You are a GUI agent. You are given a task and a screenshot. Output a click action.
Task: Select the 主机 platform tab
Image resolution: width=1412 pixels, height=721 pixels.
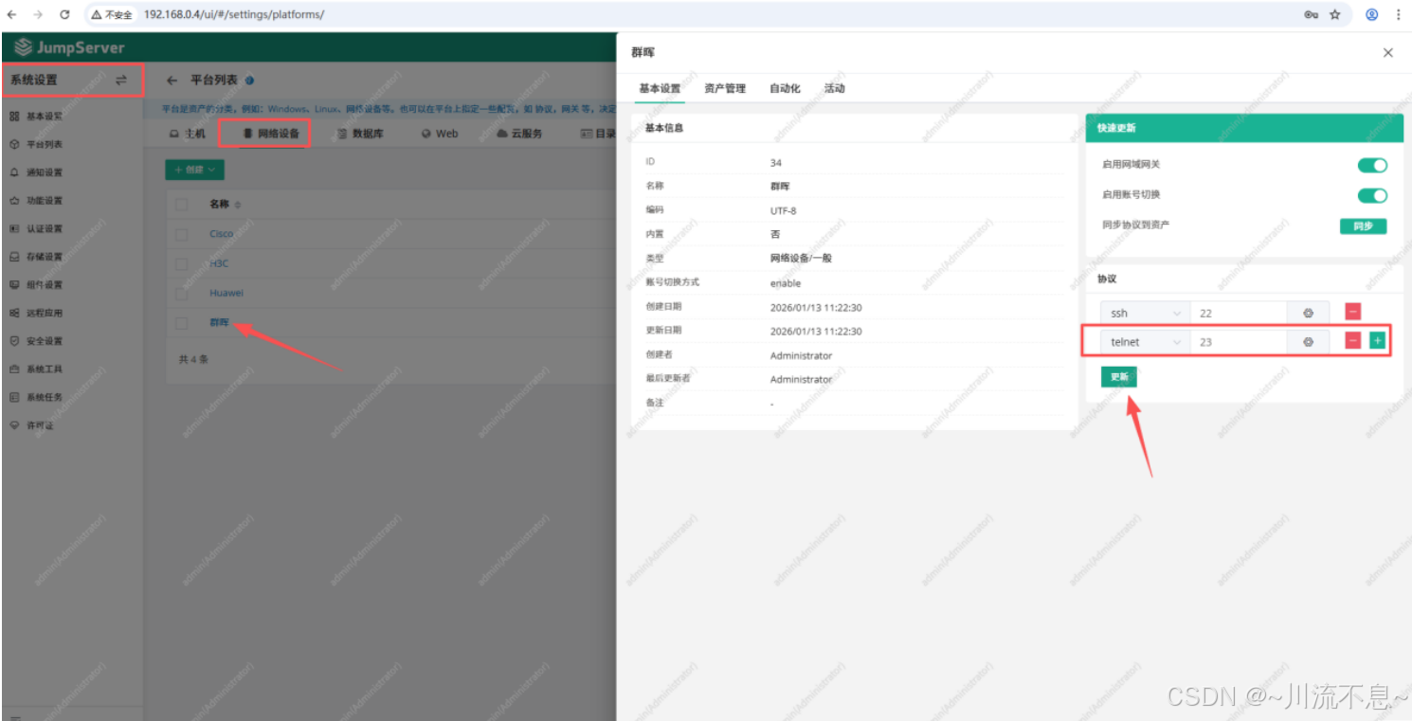pyautogui.click(x=188, y=134)
